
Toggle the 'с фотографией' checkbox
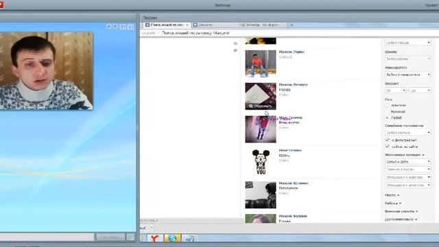pyautogui.click(x=388, y=140)
